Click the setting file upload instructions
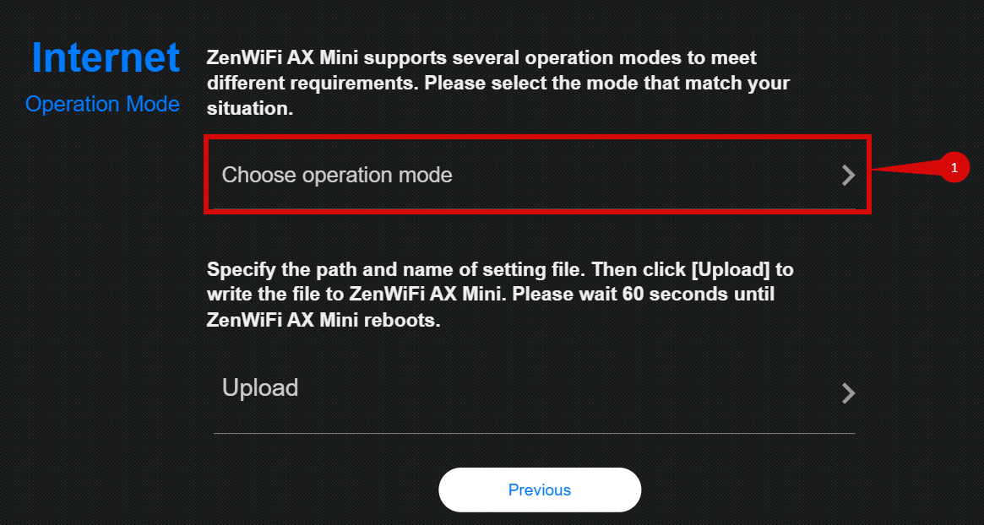Image resolution: width=984 pixels, height=525 pixels. click(x=500, y=295)
